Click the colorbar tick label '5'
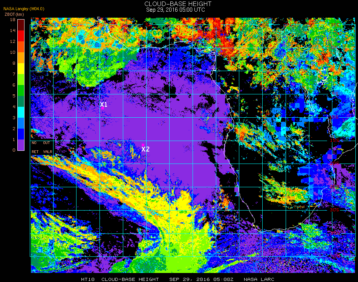This screenshot has height=282, width=358. [x=14, y=96]
